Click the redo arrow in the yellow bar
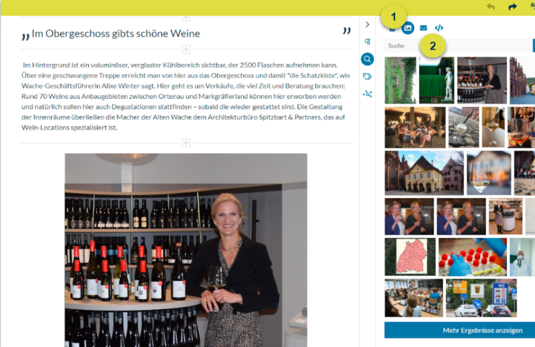This screenshot has height=347, width=535. coord(512,7)
